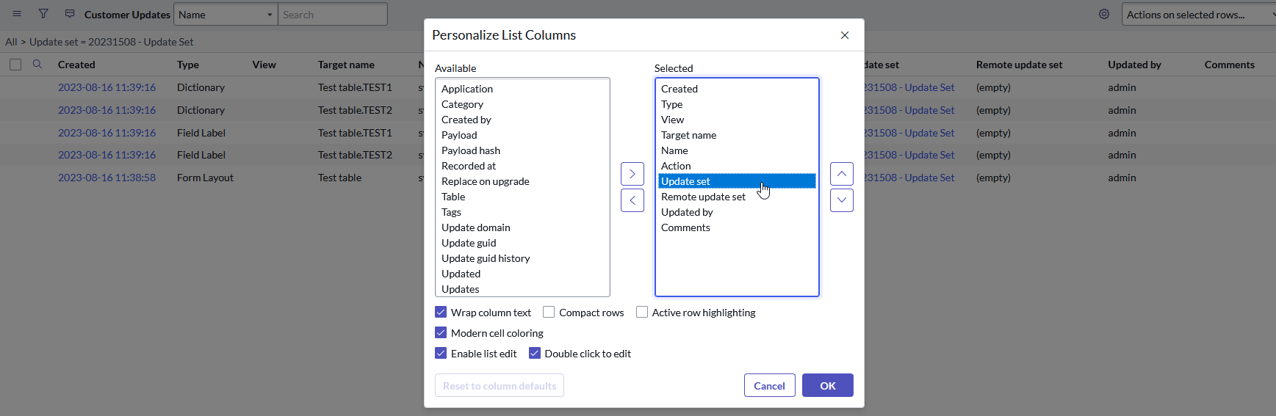Select Update set in Selected list
This screenshot has height=416, width=1276.
[737, 181]
